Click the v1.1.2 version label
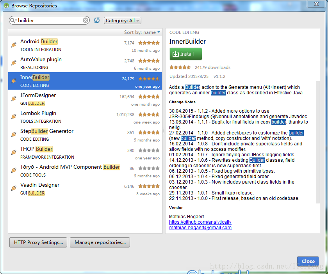 click(x=219, y=76)
